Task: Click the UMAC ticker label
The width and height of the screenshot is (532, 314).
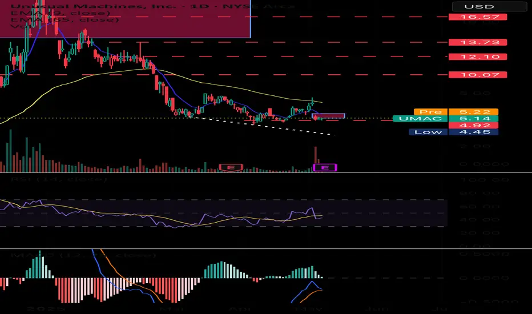Action: click(420, 119)
